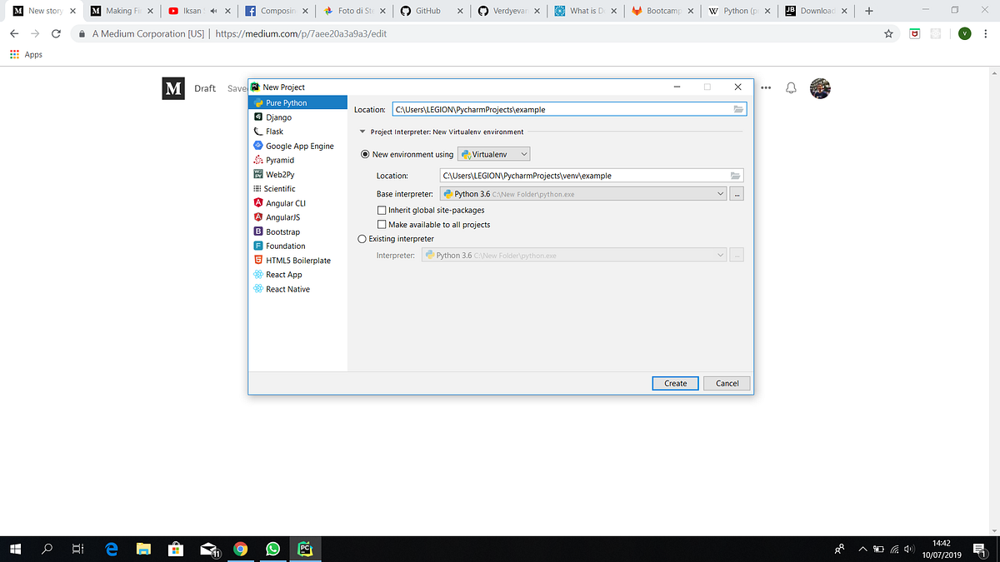Open WhatsApp from the taskbar

coord(273,549)
